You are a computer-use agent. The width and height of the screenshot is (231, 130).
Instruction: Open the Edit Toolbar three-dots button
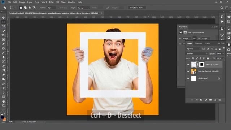pyautogui.click(x=3, y=110)
